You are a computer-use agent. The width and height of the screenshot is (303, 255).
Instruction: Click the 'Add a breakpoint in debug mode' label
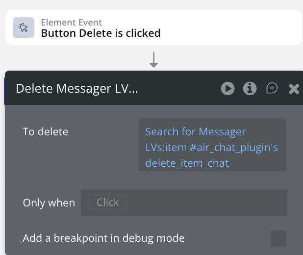[103, 239]
